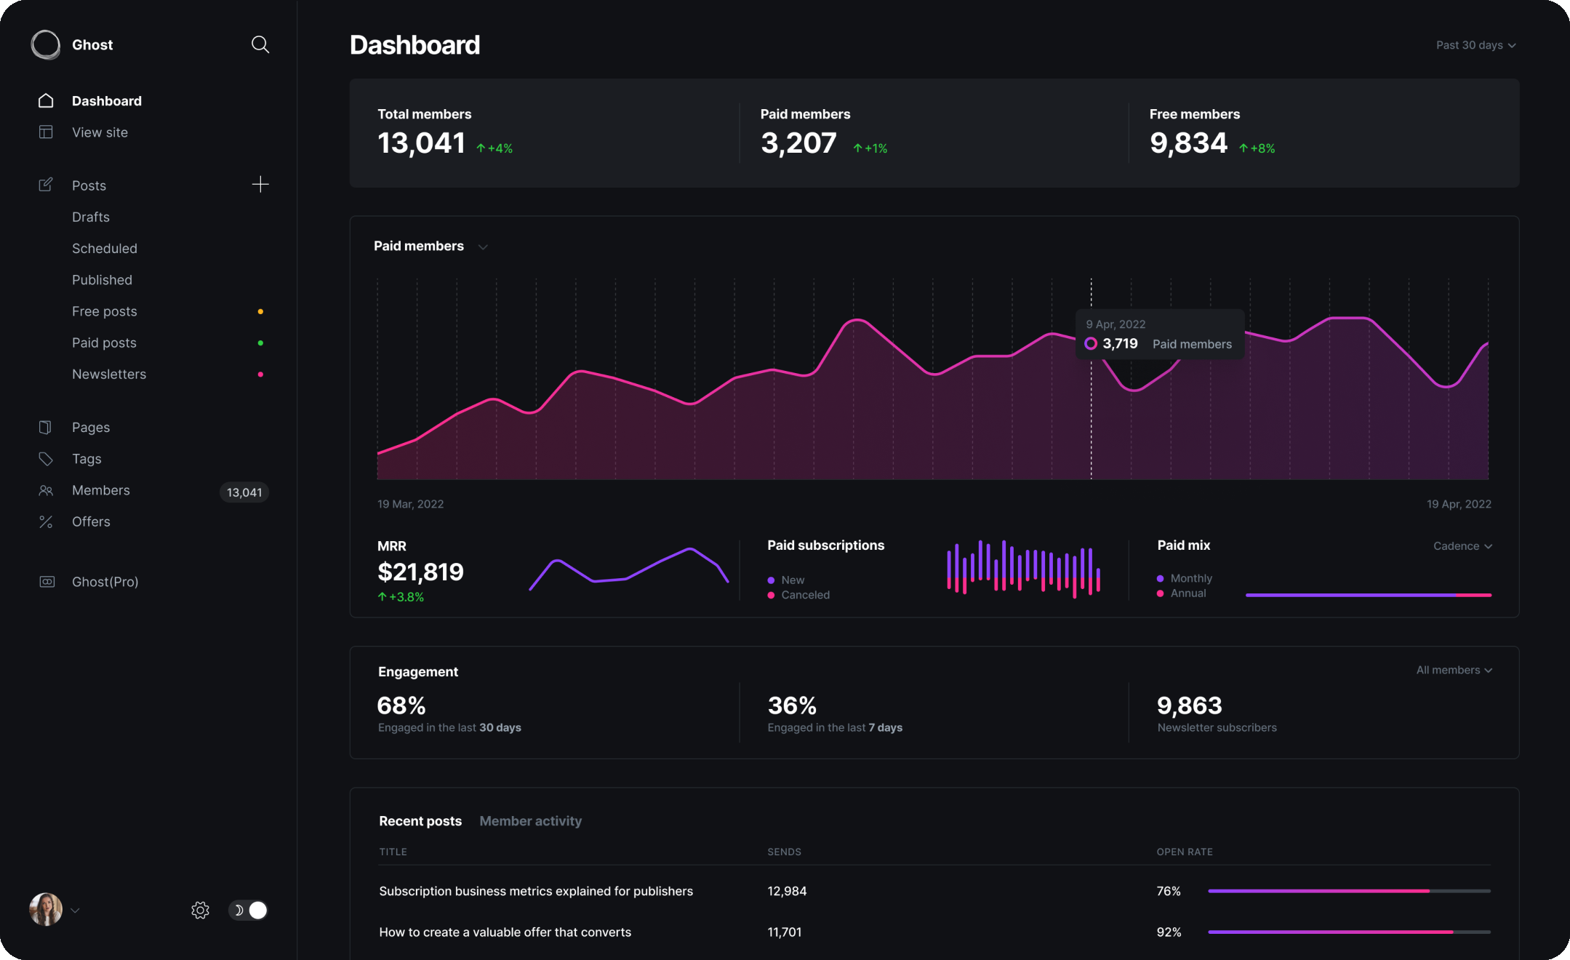
Task: Open Newsletters in the sidebar
Action: coord(109,374)
